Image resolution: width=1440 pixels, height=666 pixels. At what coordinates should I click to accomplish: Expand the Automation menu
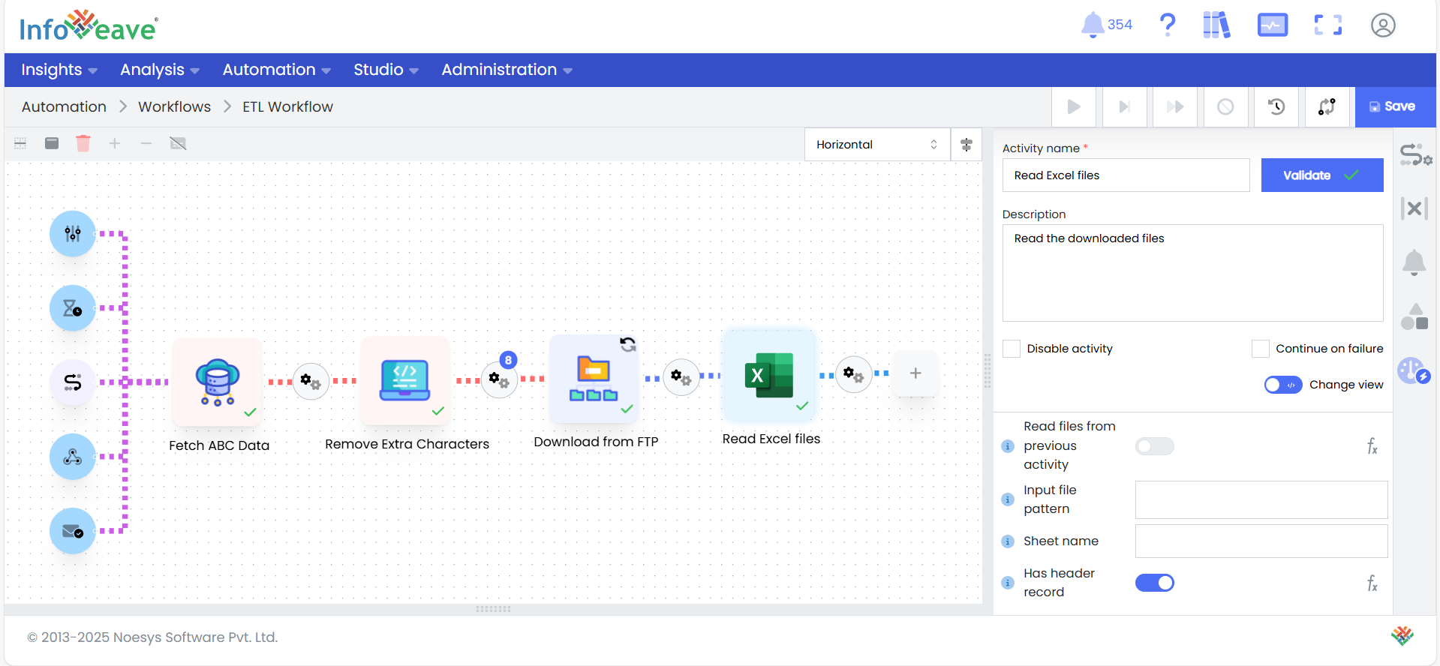click(276, 70)
